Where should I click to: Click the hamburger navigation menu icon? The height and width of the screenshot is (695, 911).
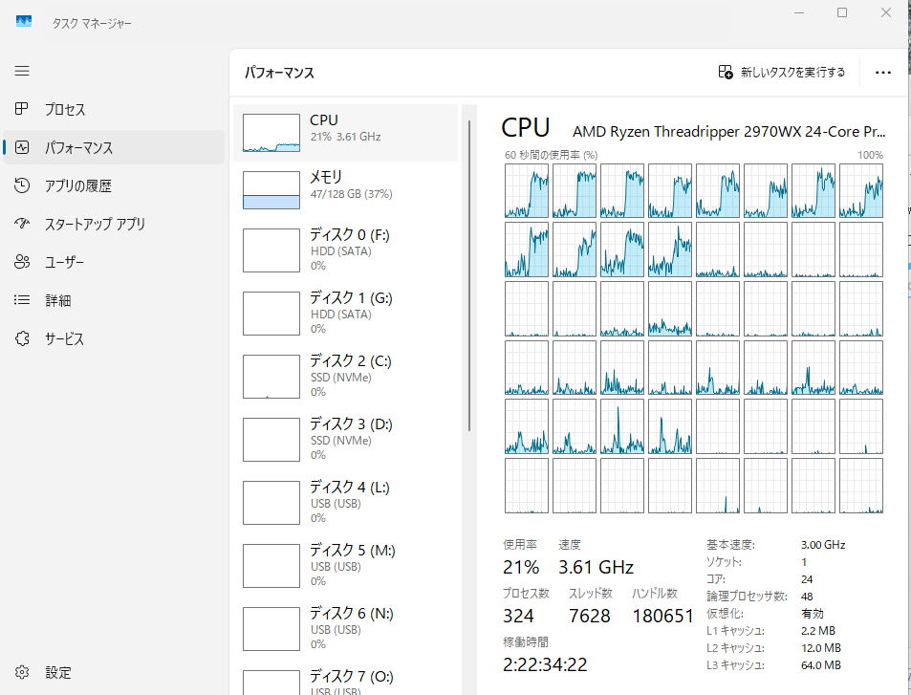click(22, 71)
